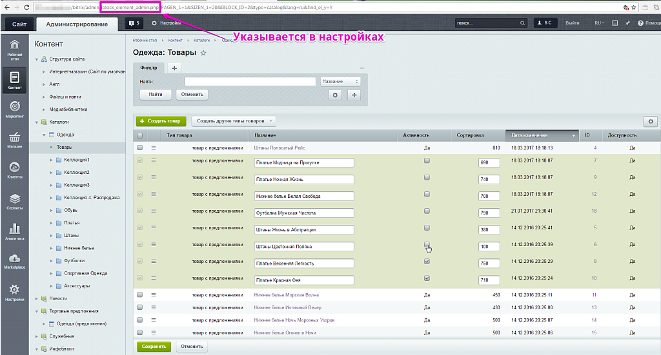Open the Аналитика chart icon
This screenshot has width=661, height=355.
coord(14,232)
